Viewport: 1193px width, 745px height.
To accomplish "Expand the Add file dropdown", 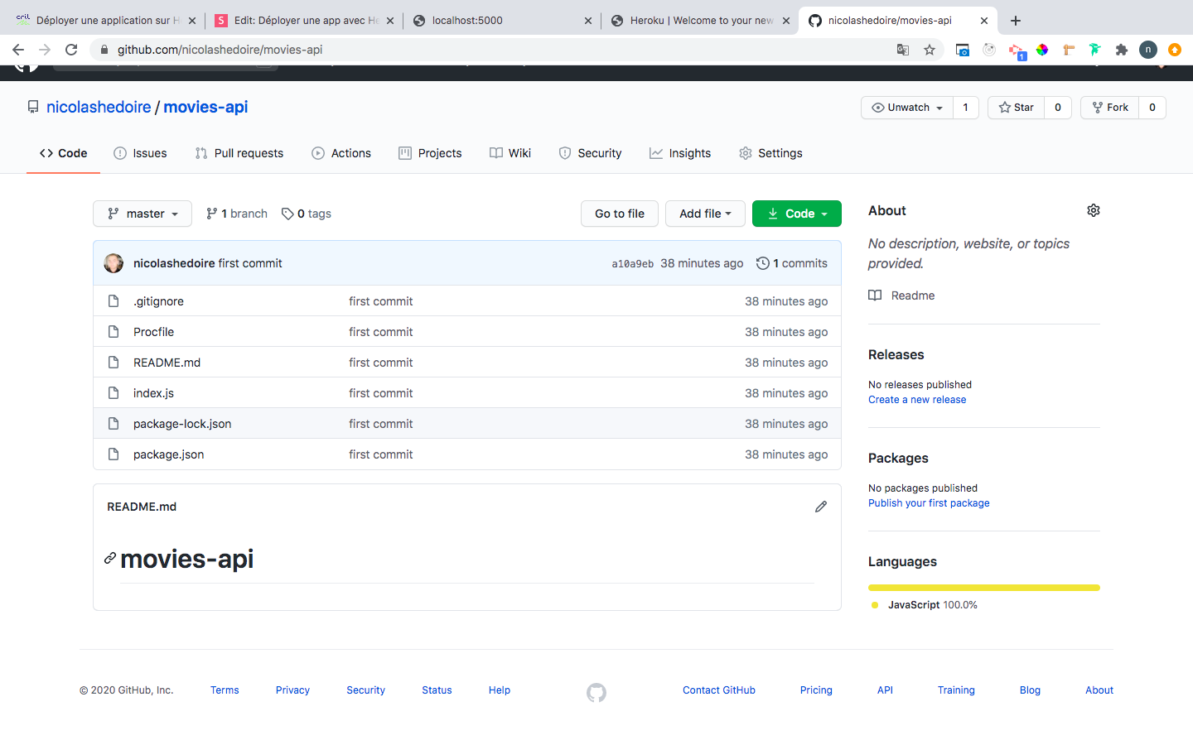I will coord(705,214).
